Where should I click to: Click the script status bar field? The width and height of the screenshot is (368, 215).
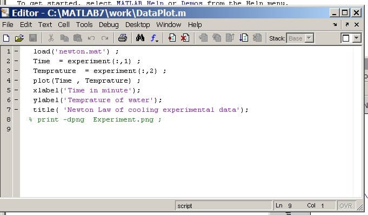point(223,206)
